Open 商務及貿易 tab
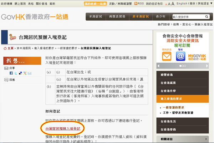Image resolution: width=214 pixels, height=143 pixels. coord(117,17)
